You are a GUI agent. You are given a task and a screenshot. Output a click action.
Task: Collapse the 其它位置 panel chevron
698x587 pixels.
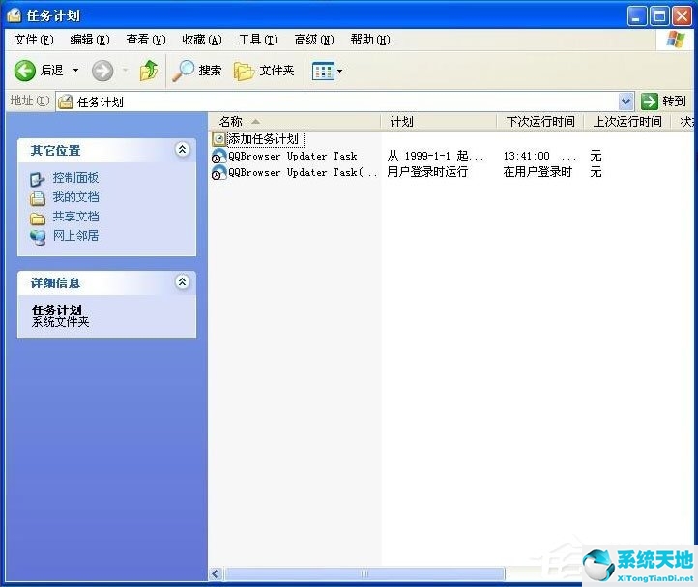click(182, 150)
